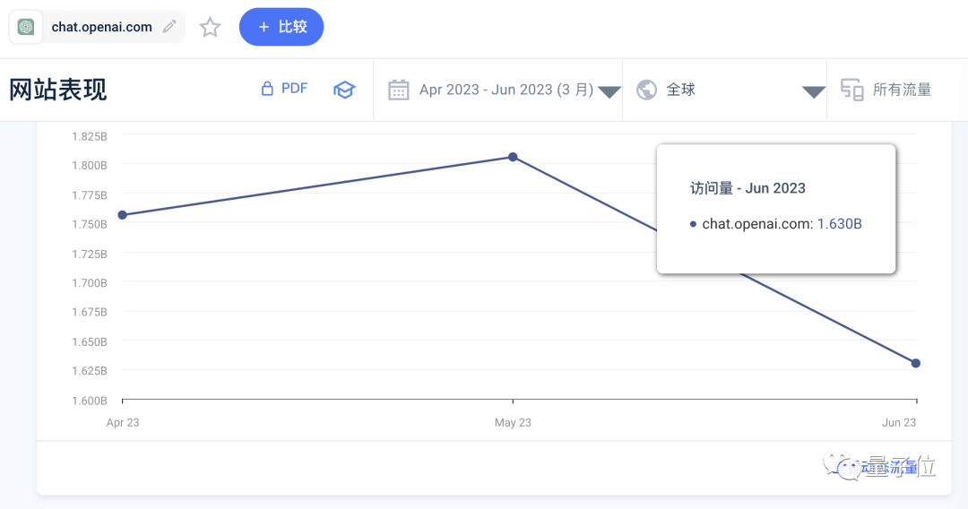Star chat.openai.com as a favorite
Screen dimensions: 968x509
click(210, 27)
